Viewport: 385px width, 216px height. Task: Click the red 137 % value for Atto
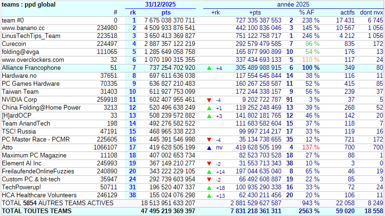click(311, 148)
